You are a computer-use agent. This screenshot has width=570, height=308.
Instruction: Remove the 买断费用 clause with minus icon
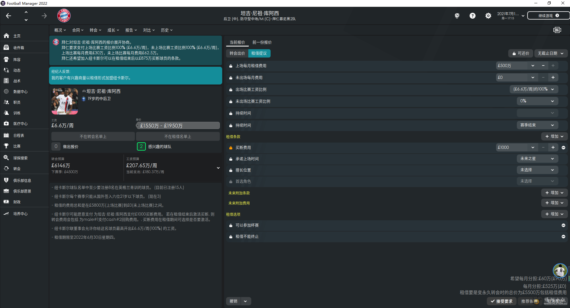(x=563, y=147)
